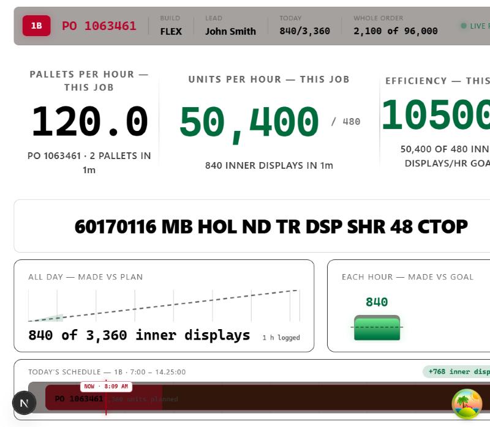Viewport: 490px width, 427px height.
Task: Click pallets per hour value 120.0
Action: 89,121
